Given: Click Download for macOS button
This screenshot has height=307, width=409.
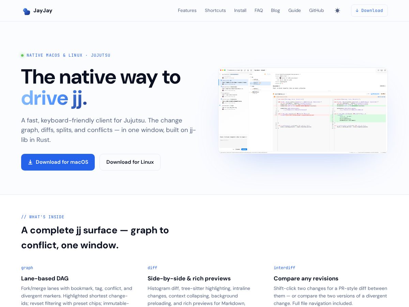Looking at the screenshot, I should click(x=58, y=162).
